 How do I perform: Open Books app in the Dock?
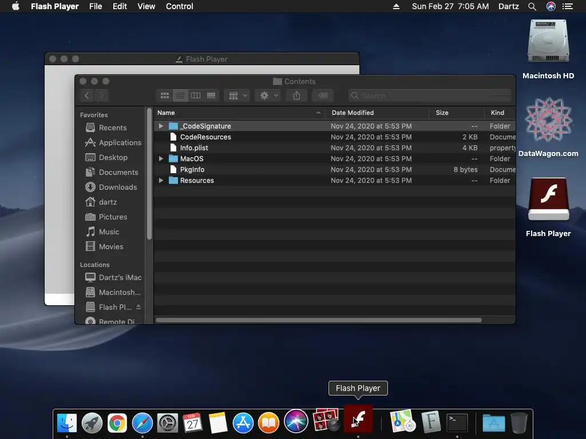point(268,423)
